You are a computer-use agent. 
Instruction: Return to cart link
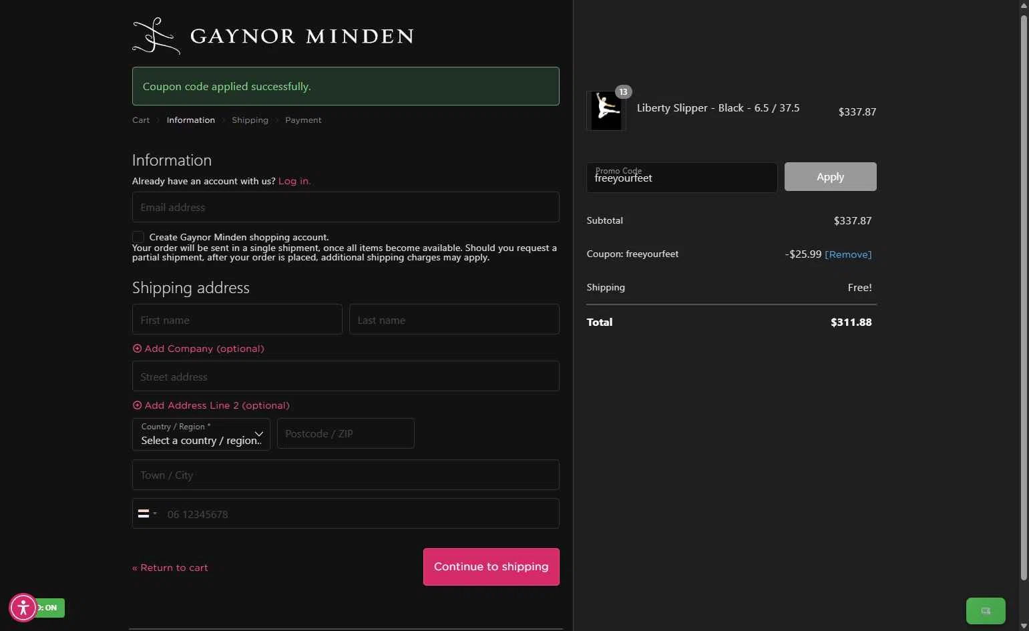pyautogui.click(x=170, y=568)
